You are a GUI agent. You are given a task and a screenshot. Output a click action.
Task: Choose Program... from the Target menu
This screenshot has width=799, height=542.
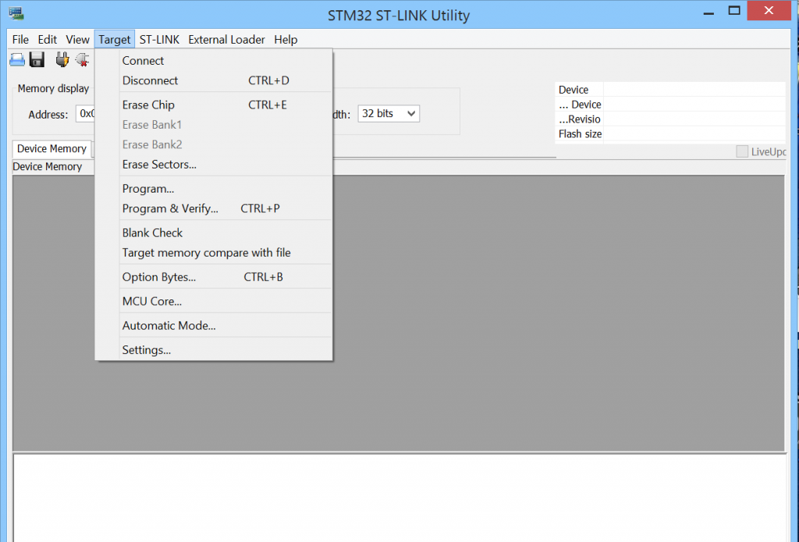tap(214, 189)
